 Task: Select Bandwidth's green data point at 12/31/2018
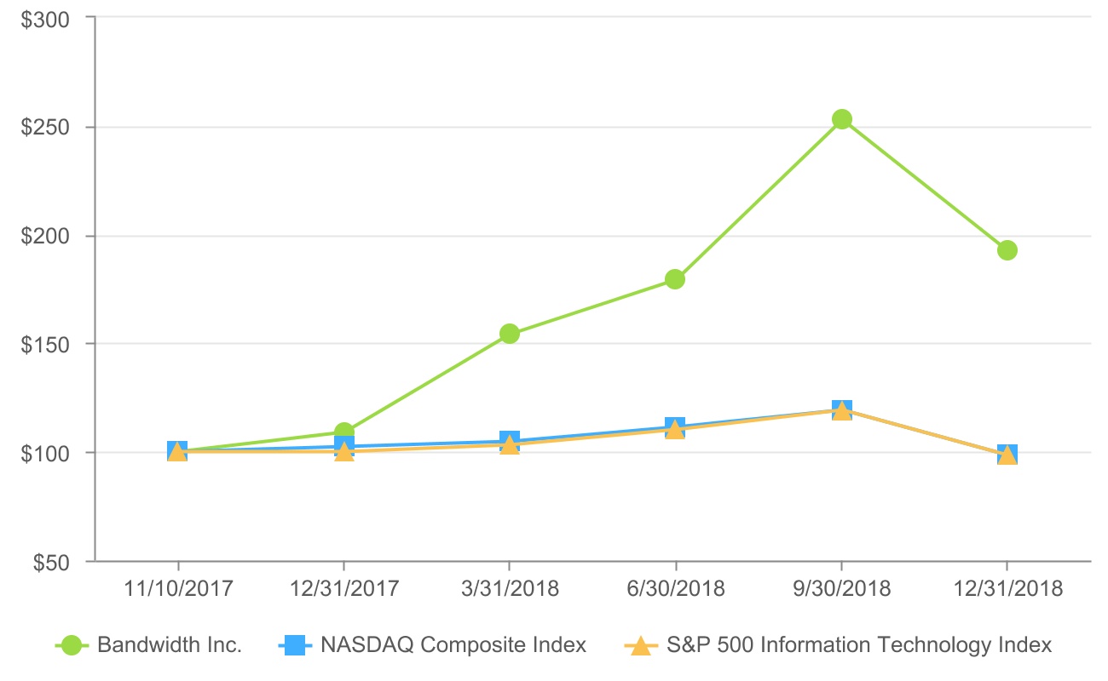(1007, 250)
